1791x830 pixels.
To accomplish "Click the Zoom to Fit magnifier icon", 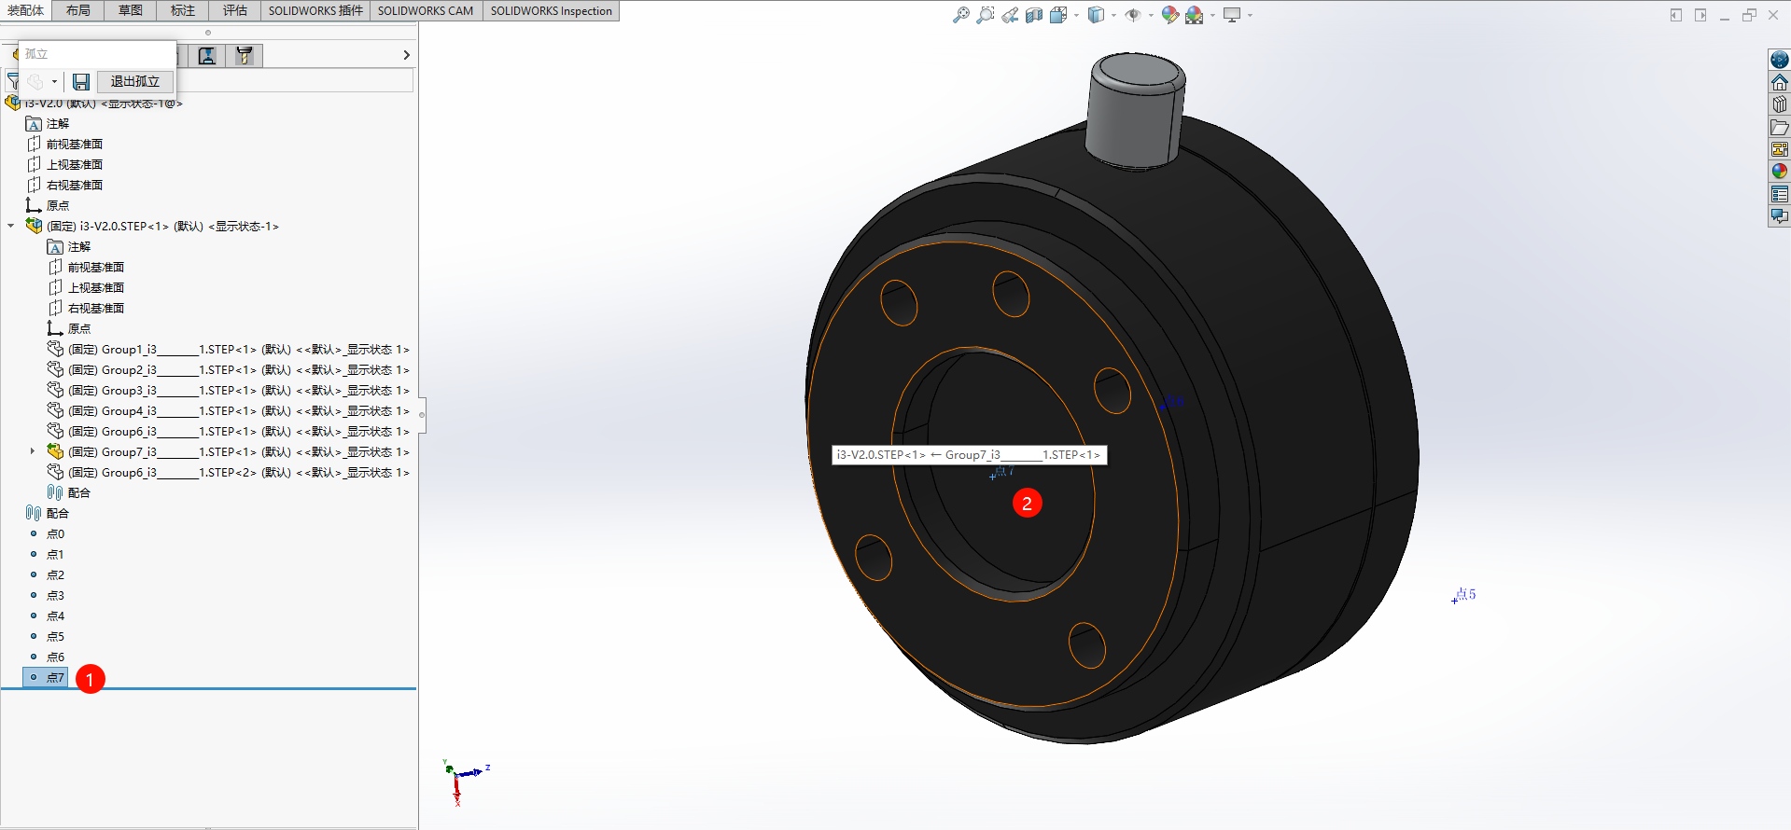I will tap(960, 15).
